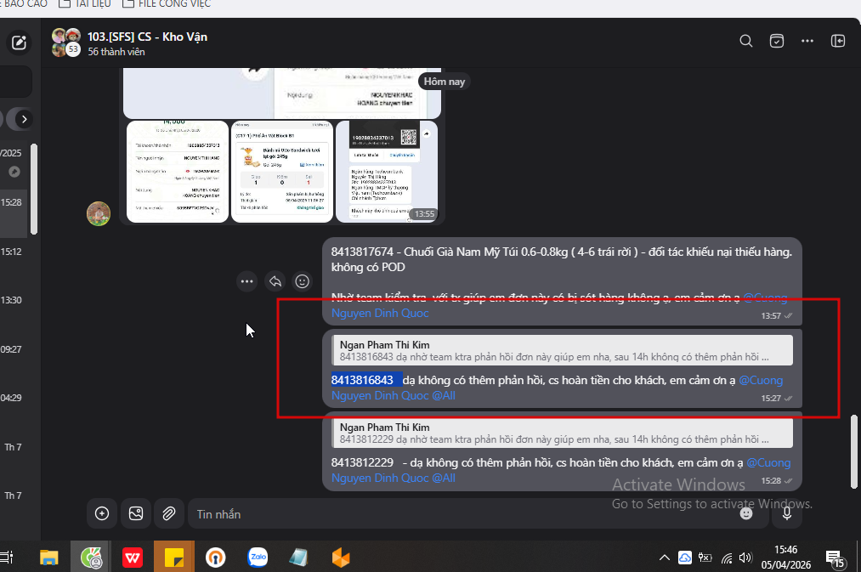Reply to the message with the reply arrow

275,281
